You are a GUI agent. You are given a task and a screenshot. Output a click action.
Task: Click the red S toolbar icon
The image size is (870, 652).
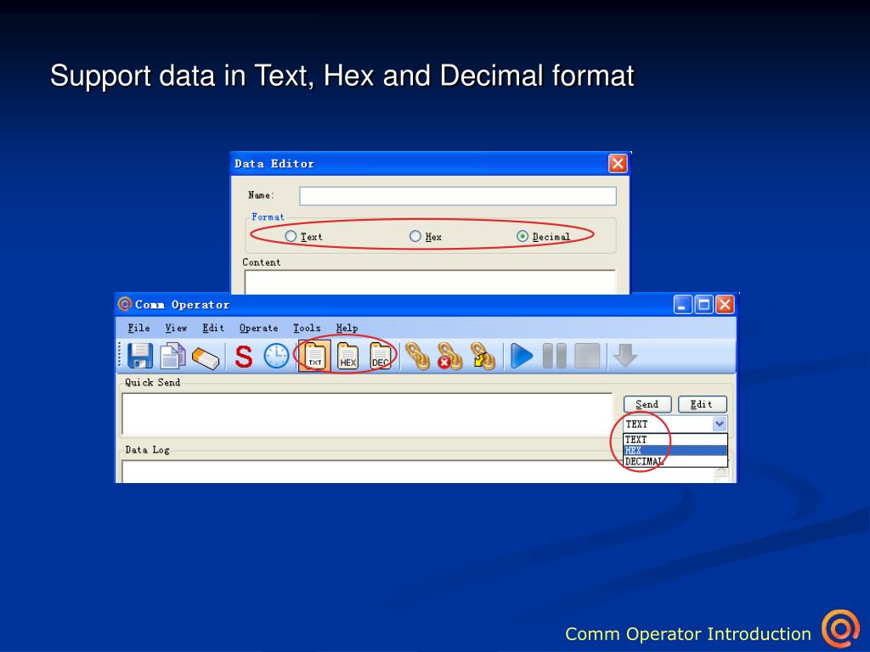244,357
